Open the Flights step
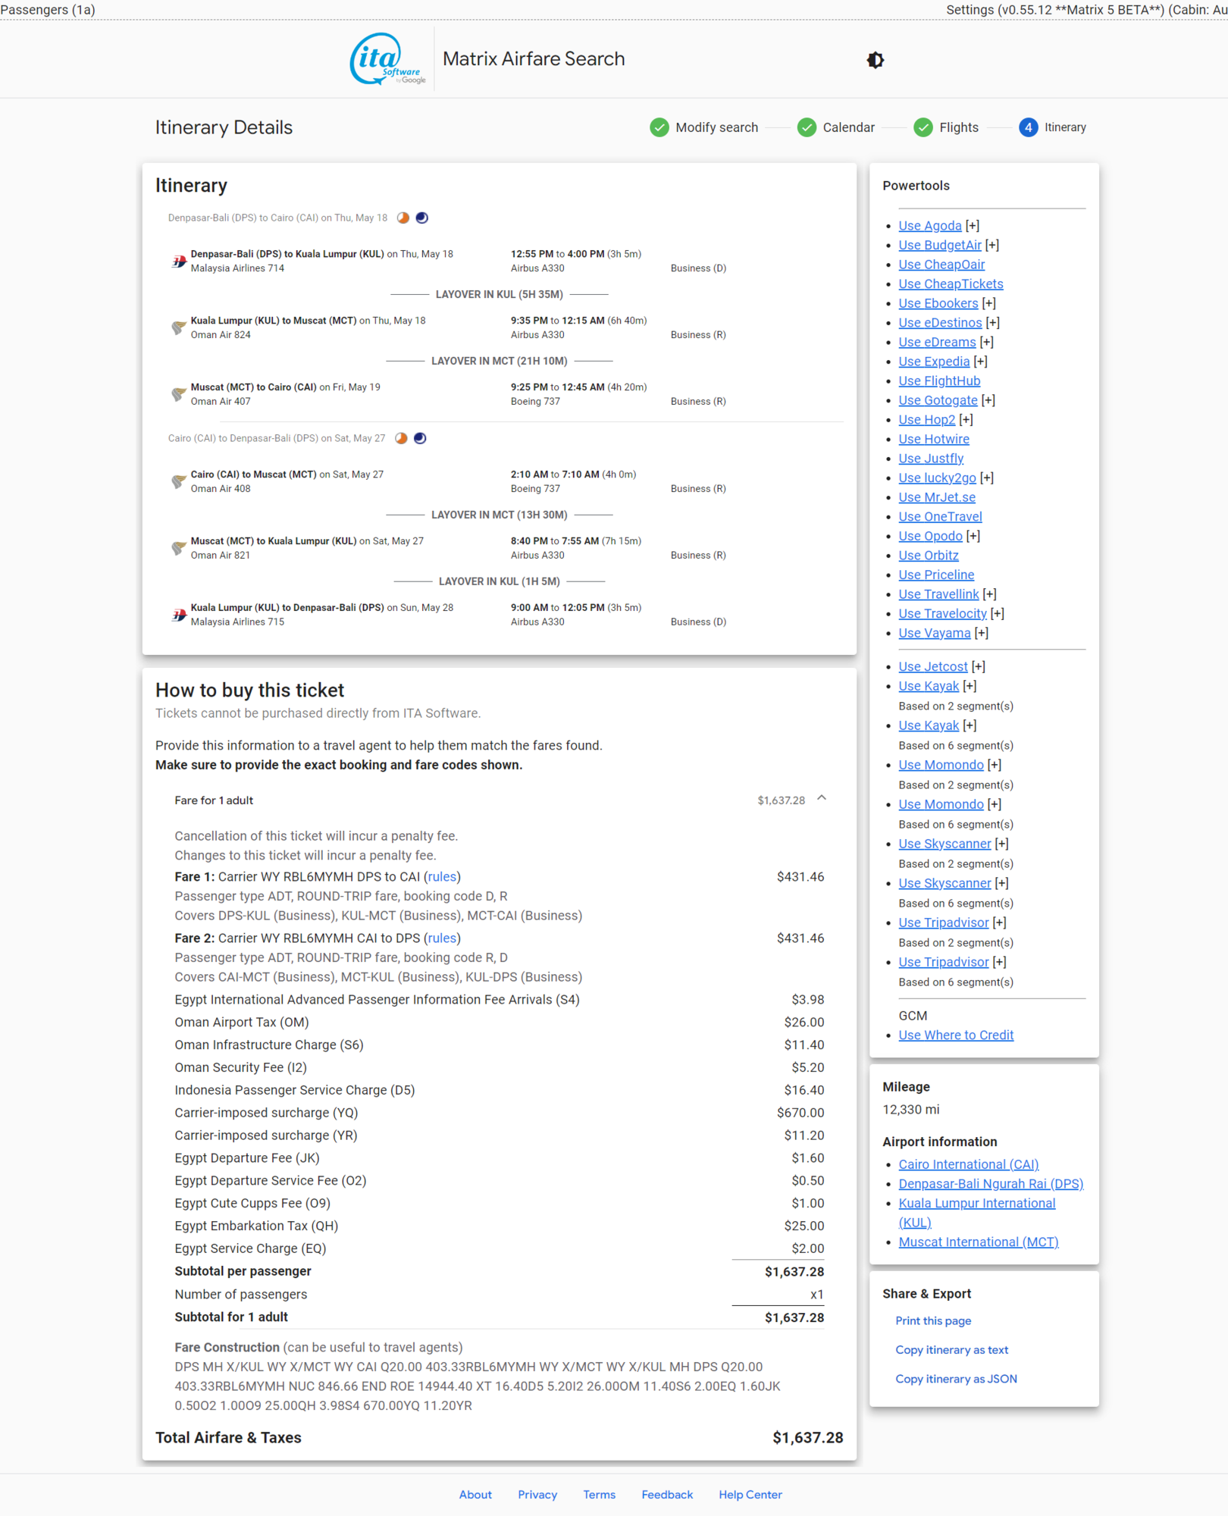This screenshot has height=1516, width=1228. (946, 127)
